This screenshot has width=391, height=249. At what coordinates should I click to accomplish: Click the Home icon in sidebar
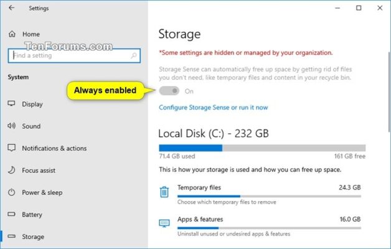[x=12, y=34]
